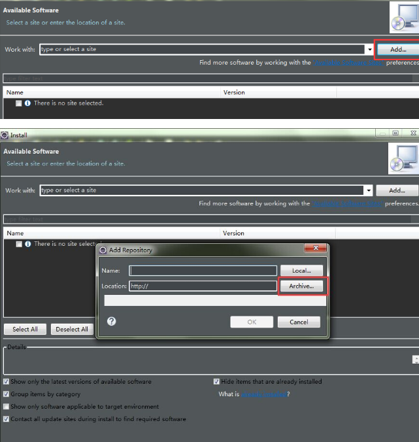Image resolution: width=419 pixels, height=442 pixels.
Task: Click the Install window title bar icon
Action: [5, 135]
